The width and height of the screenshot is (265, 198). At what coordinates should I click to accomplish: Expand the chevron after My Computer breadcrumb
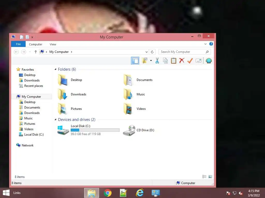coord(72,52)
